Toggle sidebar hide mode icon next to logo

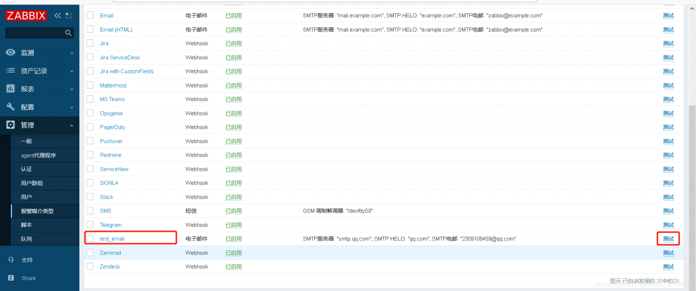(68, 15)
